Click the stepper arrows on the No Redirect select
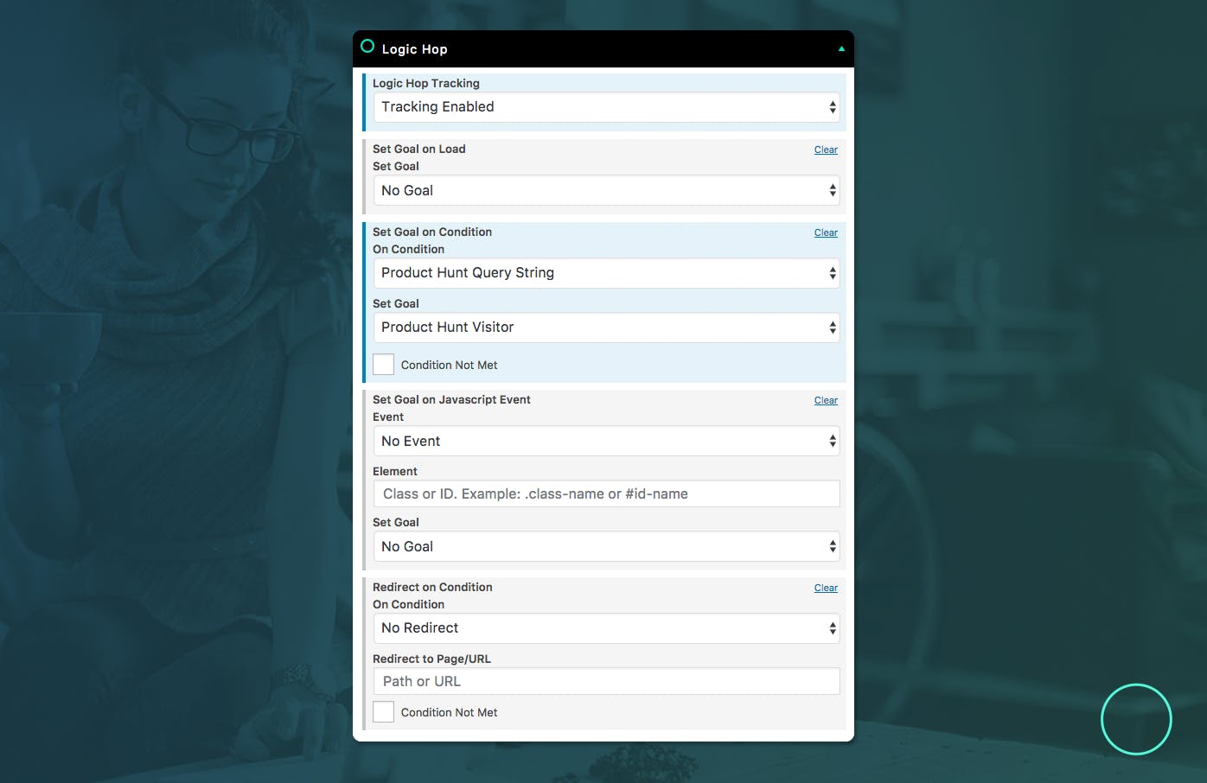 pos(833,628)
